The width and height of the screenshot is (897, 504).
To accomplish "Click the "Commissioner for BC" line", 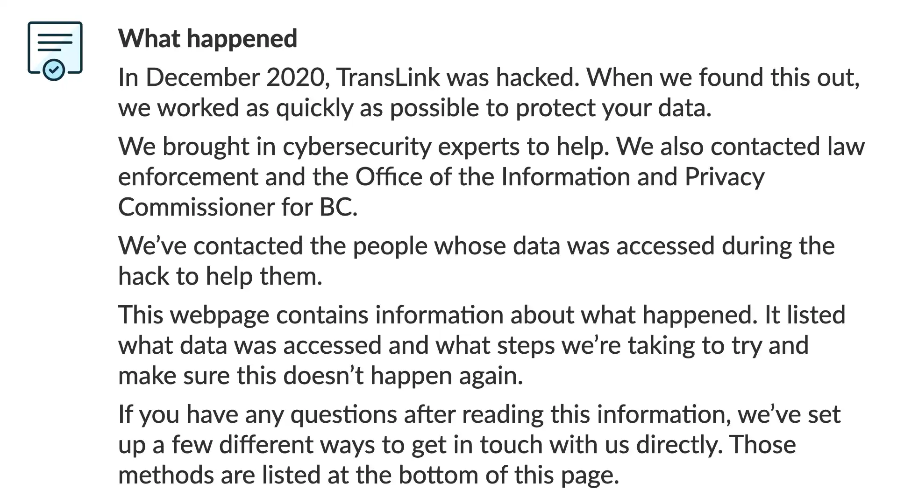I will click(x=238, y=207).
